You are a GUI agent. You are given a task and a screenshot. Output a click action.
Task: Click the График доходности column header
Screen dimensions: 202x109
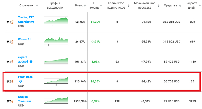[55, 5]
